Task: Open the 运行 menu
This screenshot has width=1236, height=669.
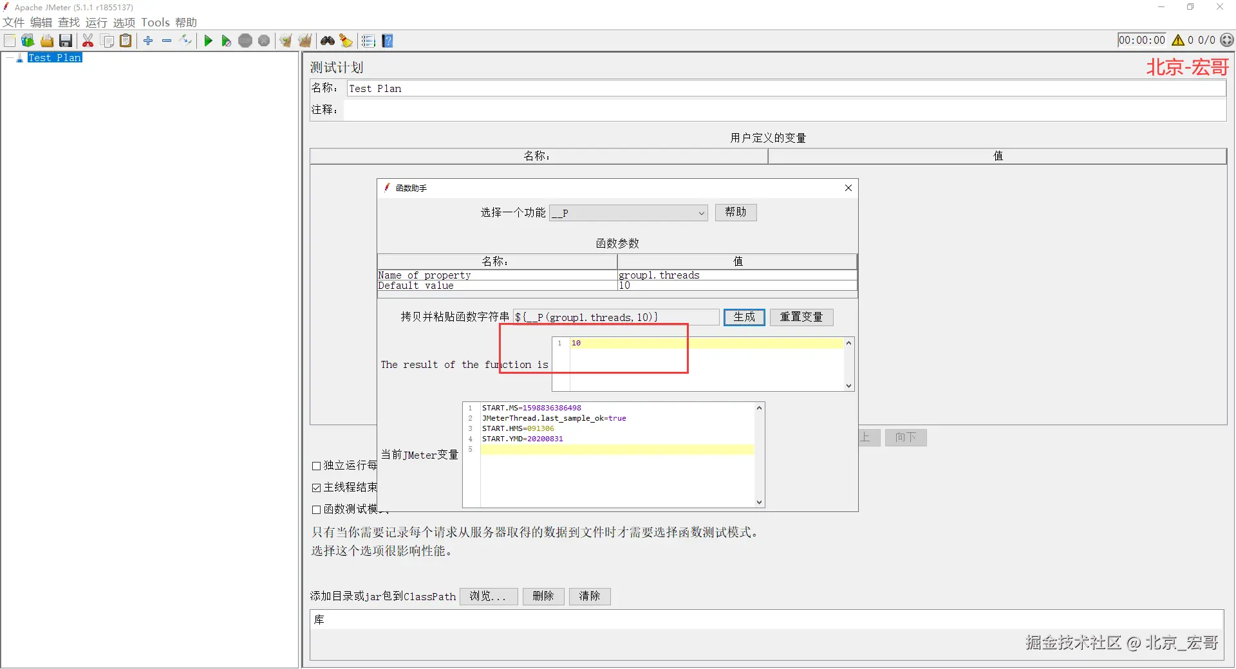Action: [97, 23]
